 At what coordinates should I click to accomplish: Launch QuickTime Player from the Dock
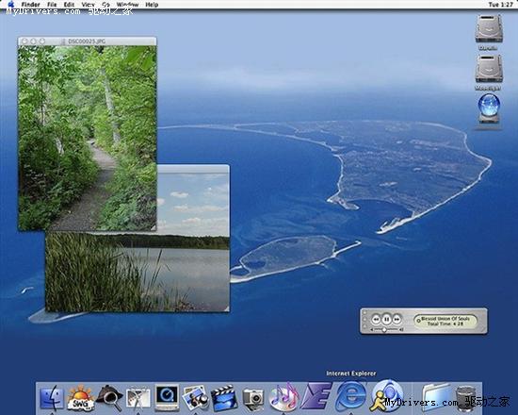tap(167, 397)
